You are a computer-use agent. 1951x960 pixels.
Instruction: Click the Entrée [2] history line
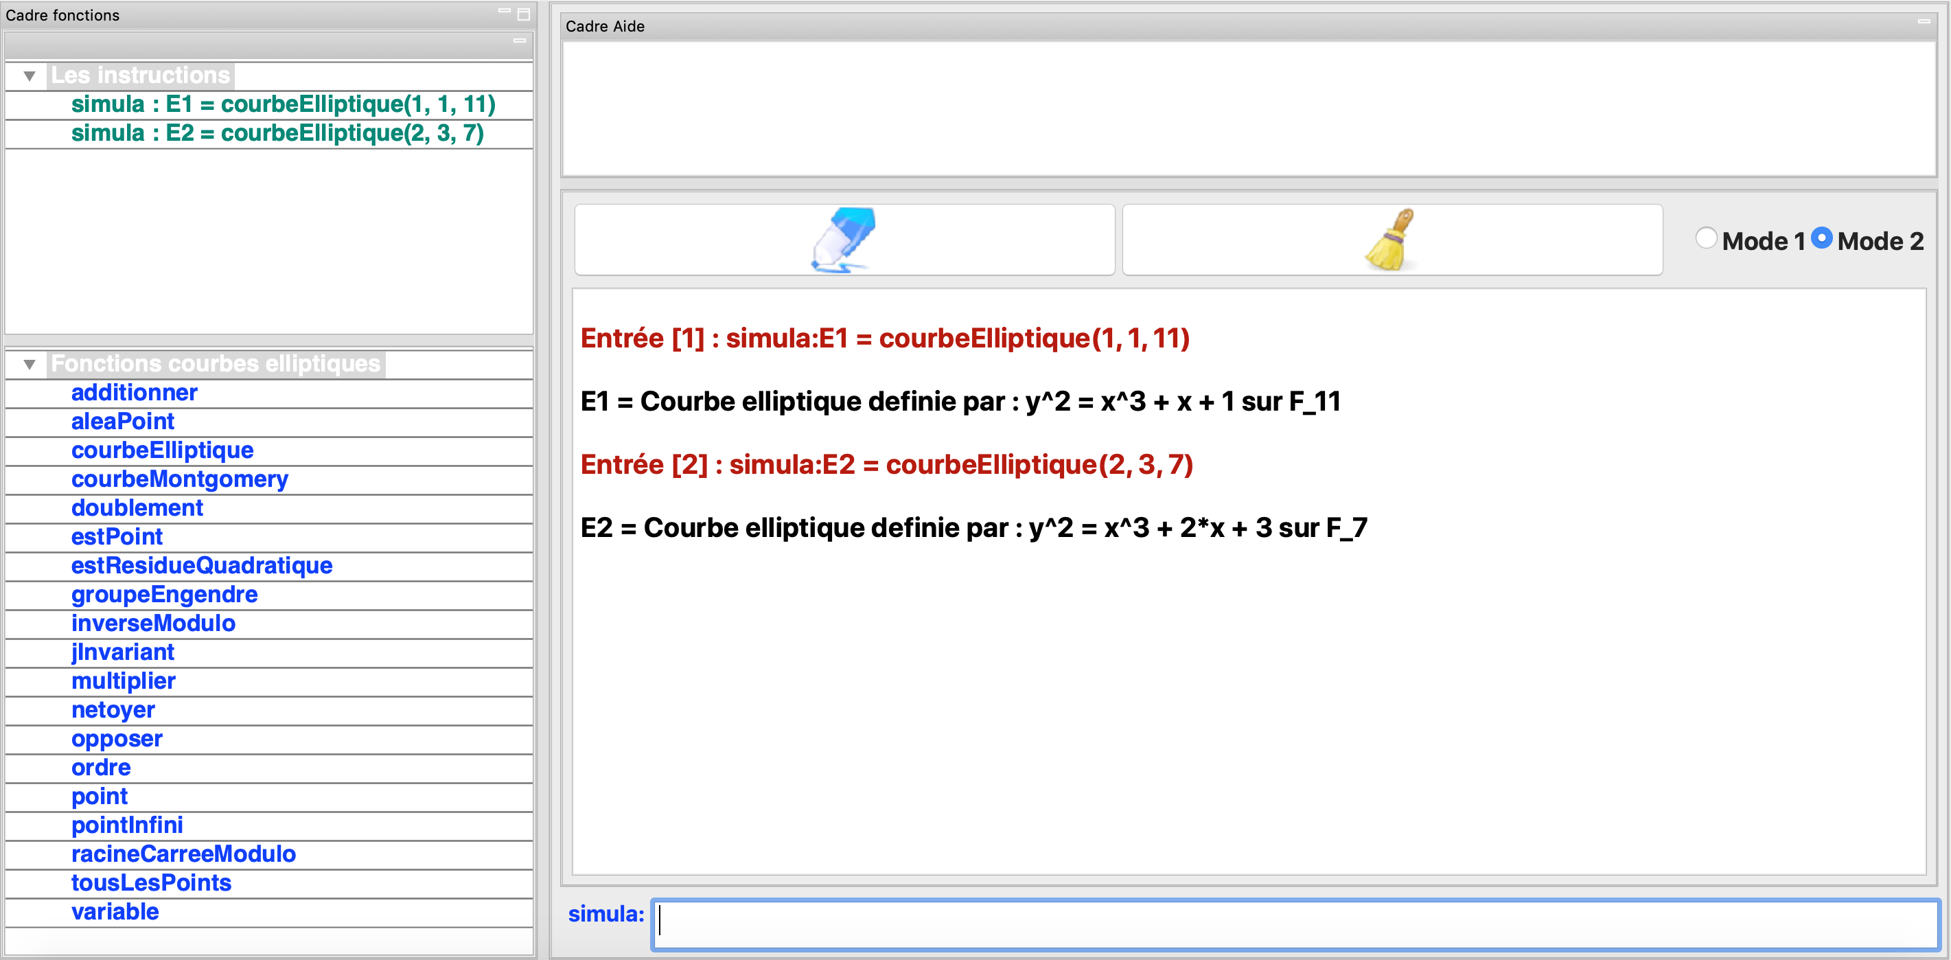point(886,464)
